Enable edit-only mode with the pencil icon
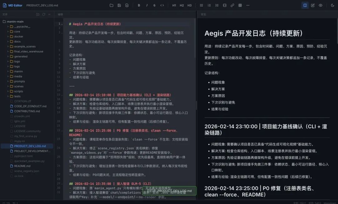The width and height of the screenshot is (338, 204). click(x=312, y=5)
